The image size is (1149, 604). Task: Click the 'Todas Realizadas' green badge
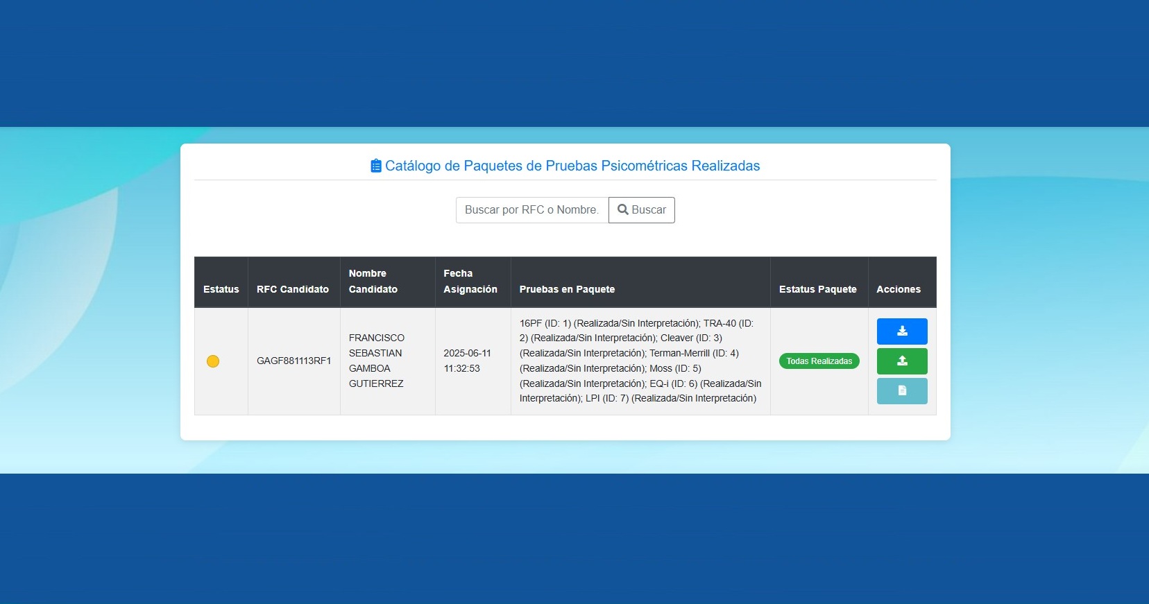pyautogui.click(x=819, y=361)
